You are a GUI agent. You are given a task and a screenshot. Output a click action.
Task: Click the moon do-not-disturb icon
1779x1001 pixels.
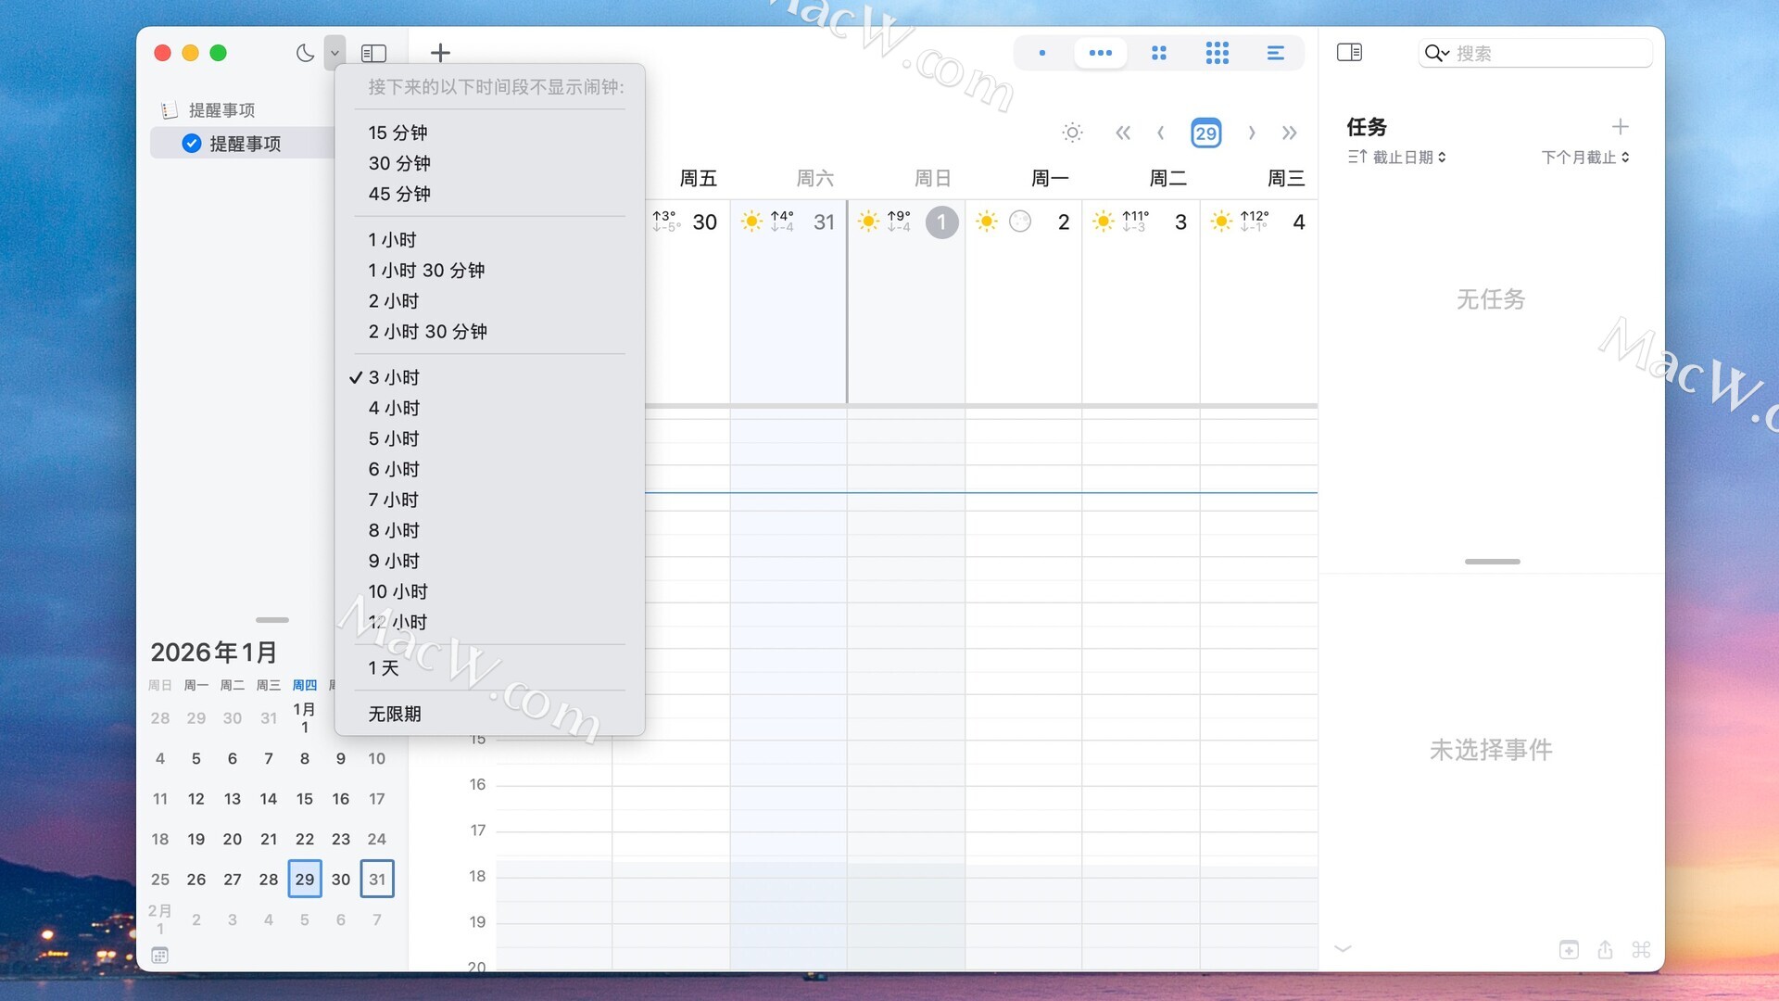coord(305,53)
